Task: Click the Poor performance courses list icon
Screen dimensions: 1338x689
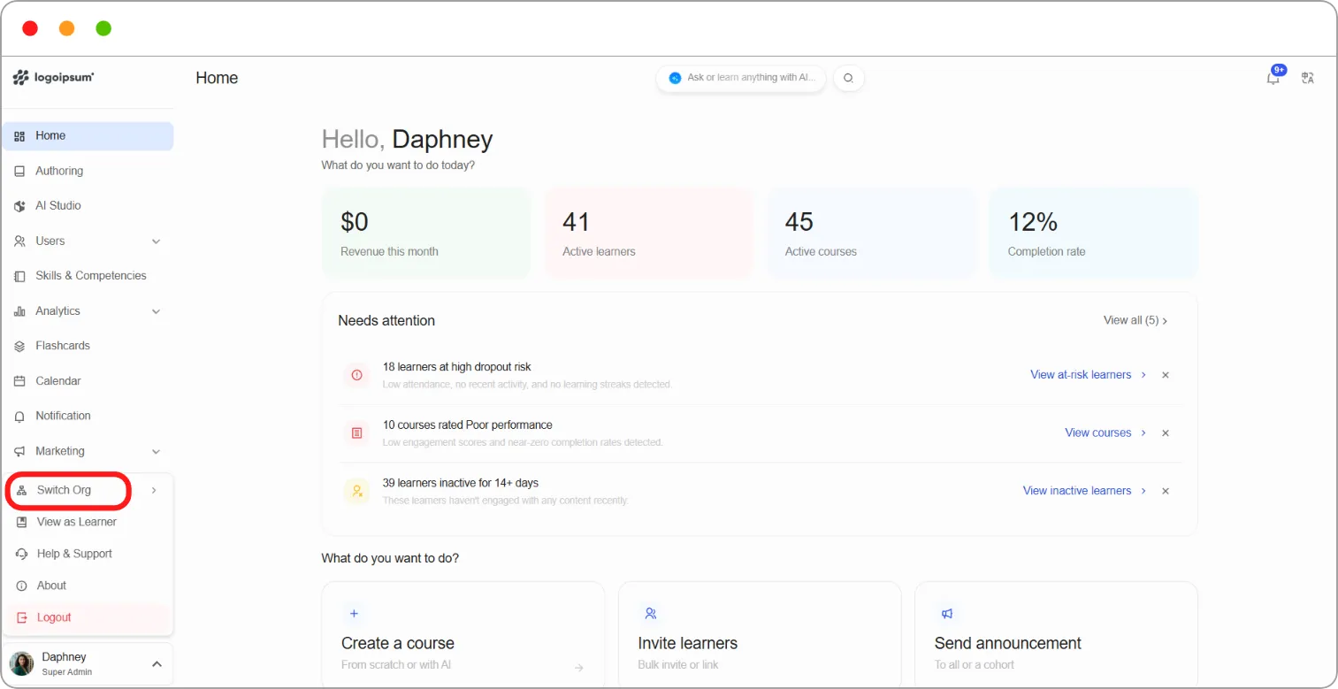Action: pos(356,433)
